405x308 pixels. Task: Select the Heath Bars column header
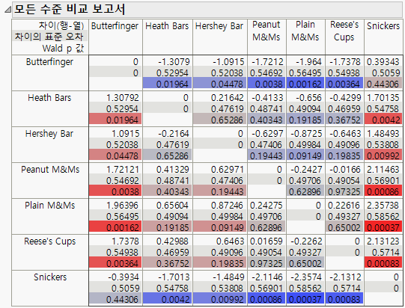pyautogui.click(x=167, y=26)
